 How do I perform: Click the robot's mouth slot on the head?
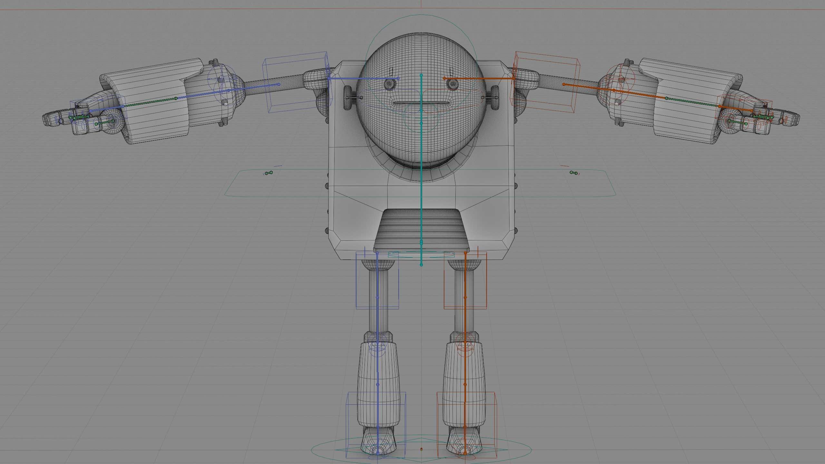pos(421,103)
